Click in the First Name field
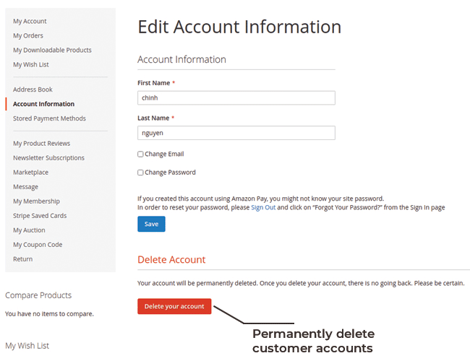The width and height of the screenshot is (470, 361). 236,97
